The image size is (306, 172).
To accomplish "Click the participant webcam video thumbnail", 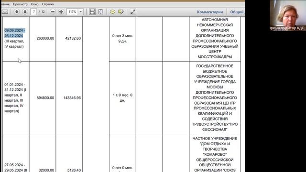I will coord(288,15).
